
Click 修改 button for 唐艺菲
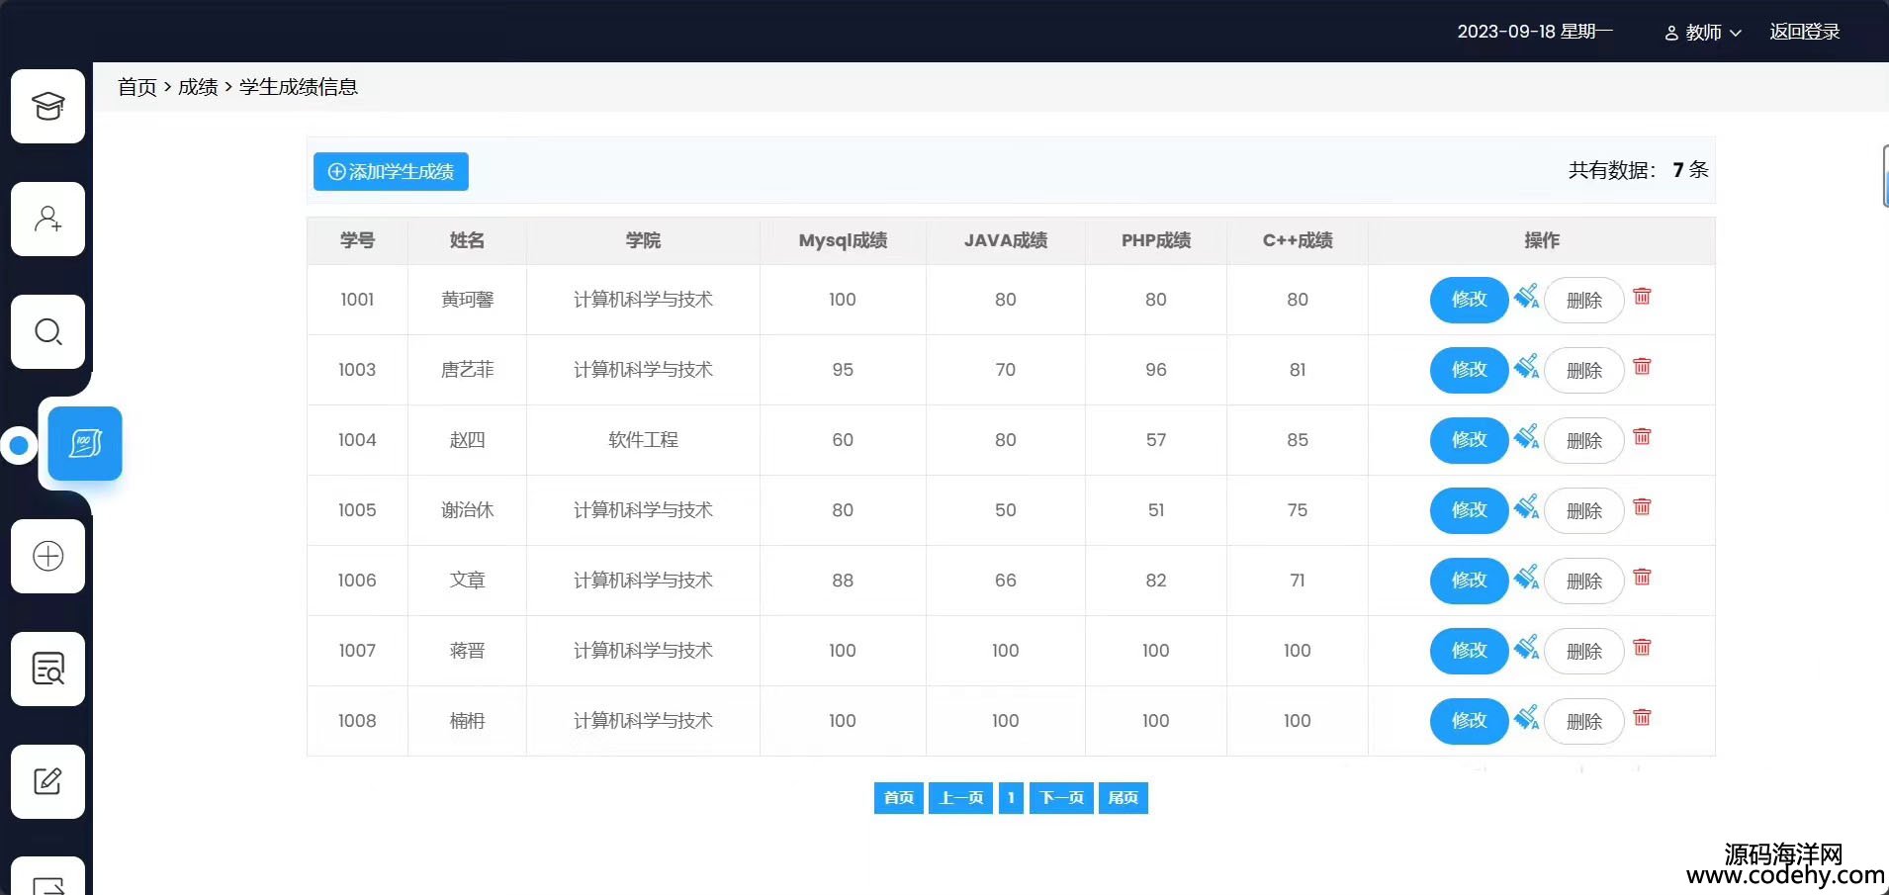1469,370
